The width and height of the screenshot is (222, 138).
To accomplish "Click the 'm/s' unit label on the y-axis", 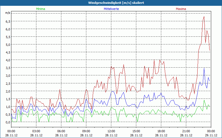I will tap(8, 13).
